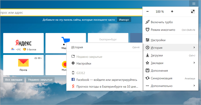Open the Яндекс tile thumbnail
Screen dimensions: 201x105
(x=24, y=43)
